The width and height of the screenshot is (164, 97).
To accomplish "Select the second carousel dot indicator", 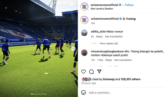I will [x=34, y=94].
